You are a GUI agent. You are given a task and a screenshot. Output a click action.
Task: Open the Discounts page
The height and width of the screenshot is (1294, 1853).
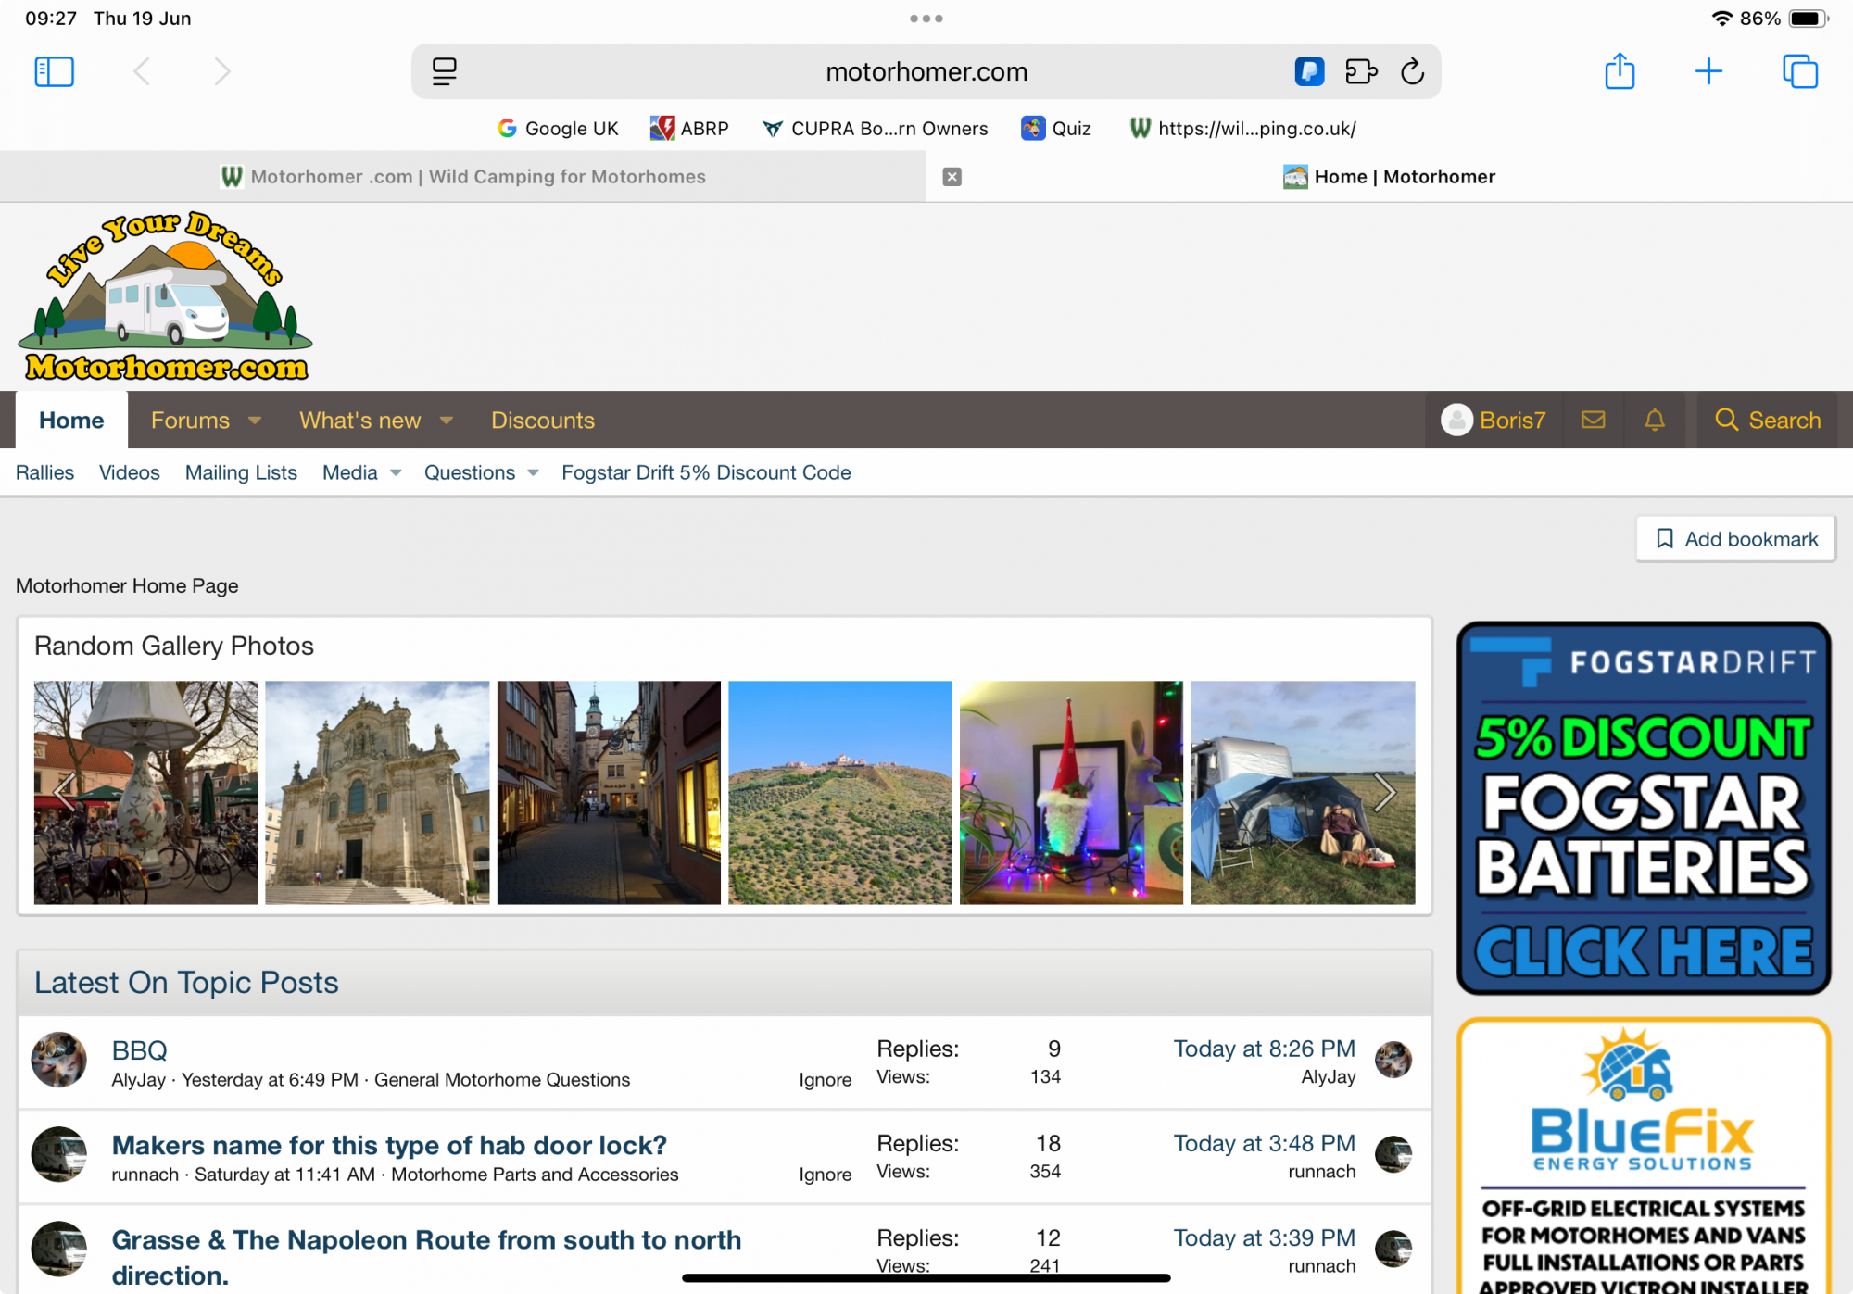click(x=543, y=421)
